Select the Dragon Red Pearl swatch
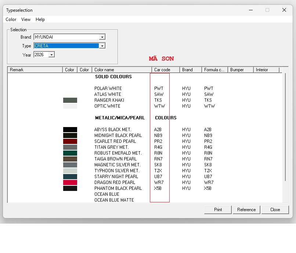The image size is (296, 253). [70, 182]
